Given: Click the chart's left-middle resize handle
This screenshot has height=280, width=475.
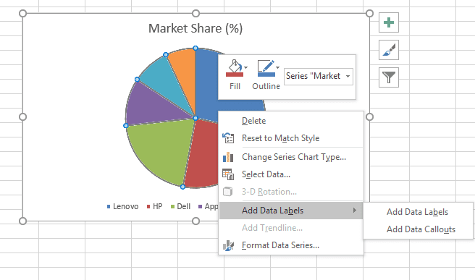Looking at the screenshot, I should pyautogui.click(x=22, y=116).
